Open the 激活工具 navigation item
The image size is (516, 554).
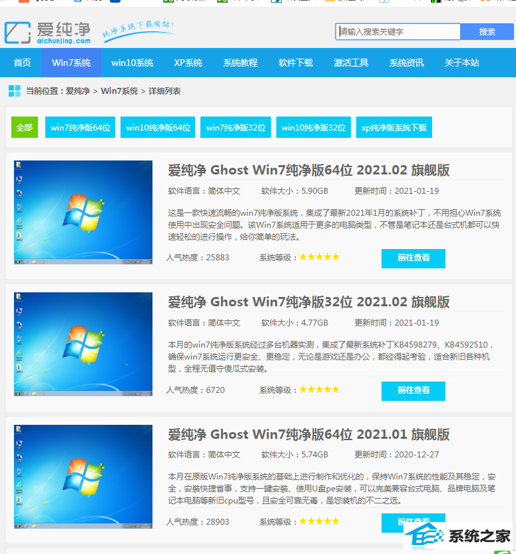tap(351, 63)
